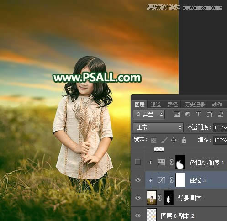The image size is (227, 221).
Task: Switch to the 历史记录 tab
Action: pos(195,105)
